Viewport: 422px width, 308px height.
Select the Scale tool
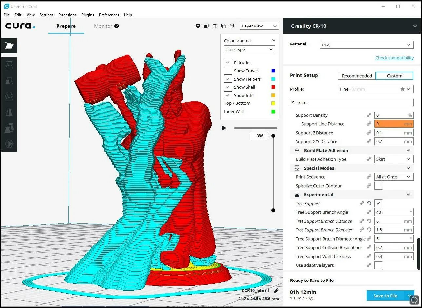9,81
